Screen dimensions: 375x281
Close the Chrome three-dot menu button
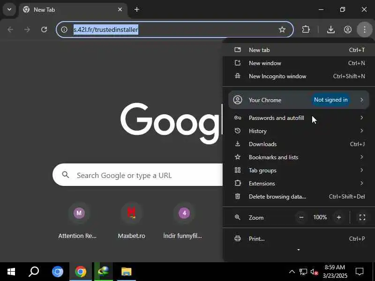[x=365, y=30]
